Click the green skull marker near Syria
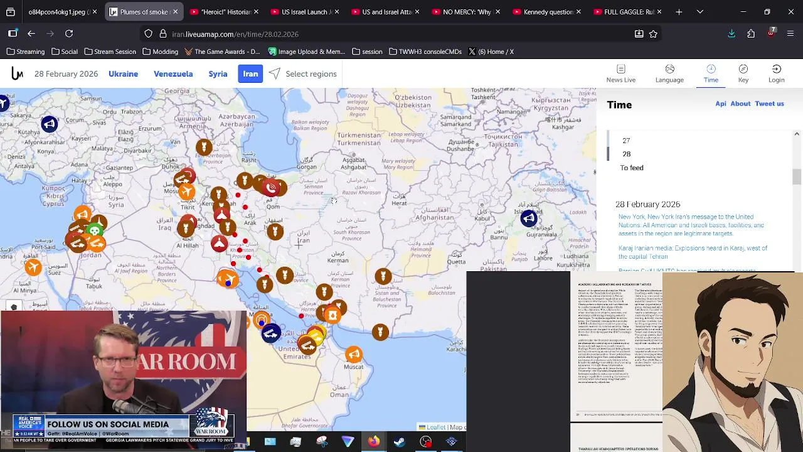 click(95, 230)
